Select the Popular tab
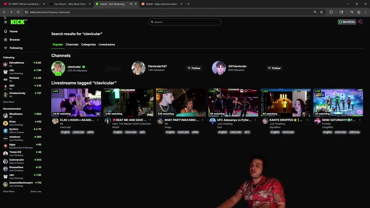This screenshot has height=208, width=370. (58, 44)
